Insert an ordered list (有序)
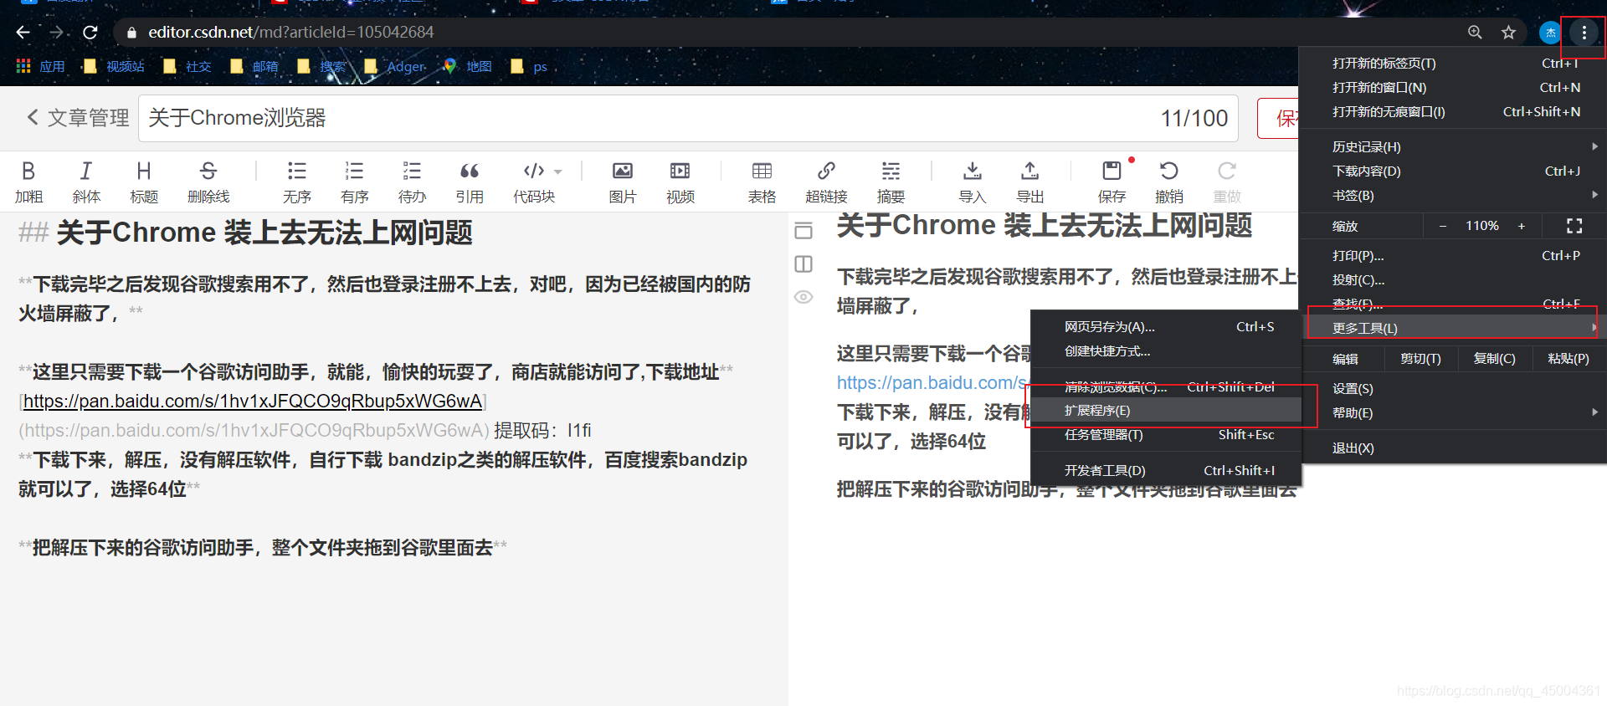1607x706 pixels. pos(355,182)
